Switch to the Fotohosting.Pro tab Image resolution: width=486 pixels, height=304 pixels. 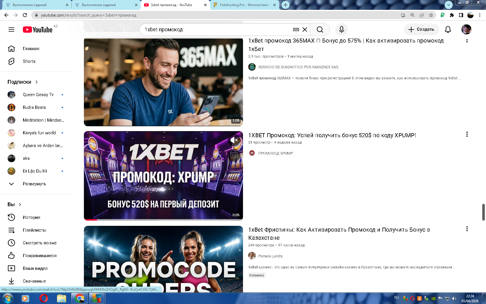click(244, 5)
